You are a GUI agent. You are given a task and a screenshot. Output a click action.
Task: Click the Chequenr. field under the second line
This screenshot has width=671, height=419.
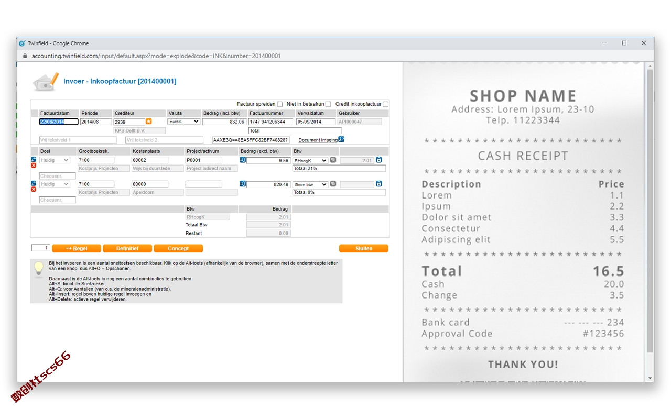[x=58, y=200]
